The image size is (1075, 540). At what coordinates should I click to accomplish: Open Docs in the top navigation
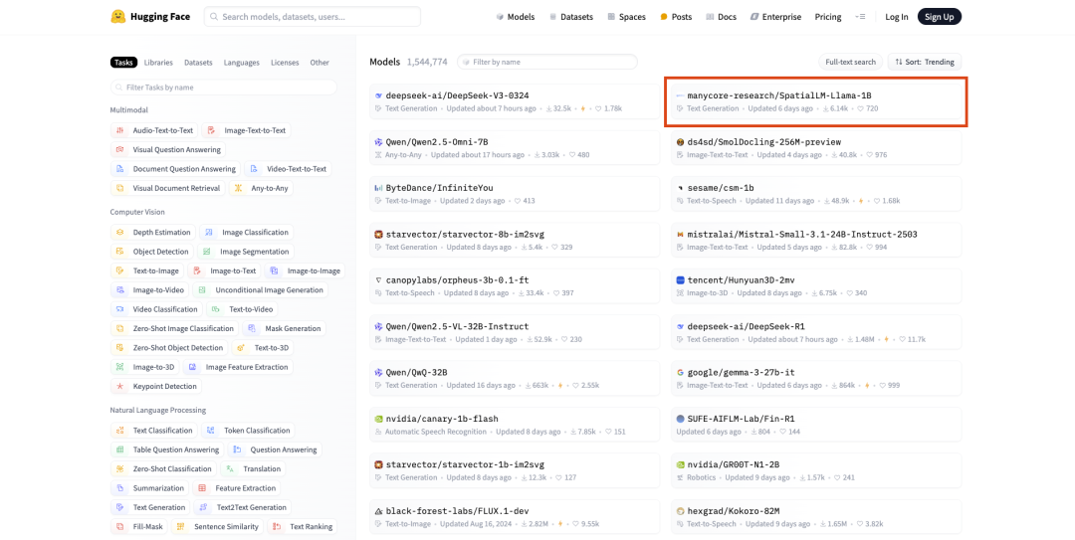[721, 17]
